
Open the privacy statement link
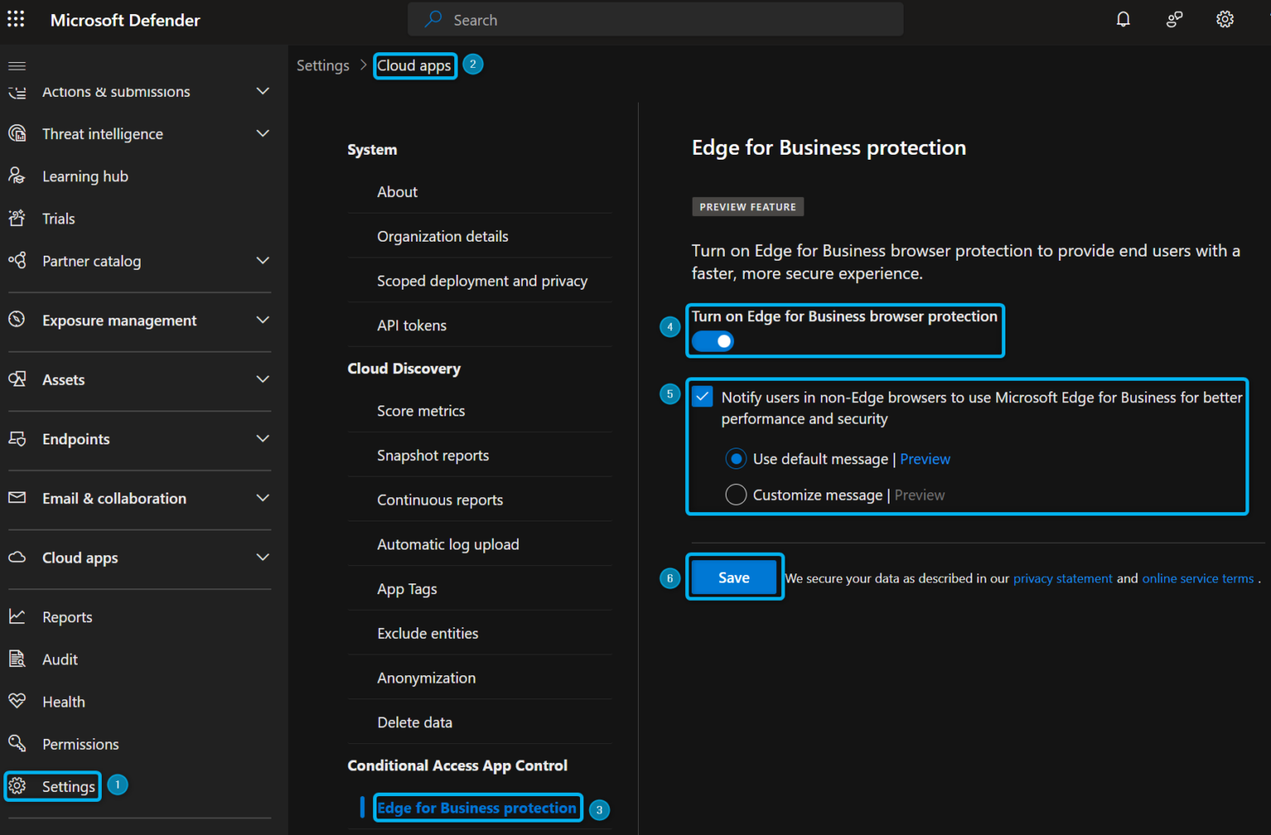1062,578
